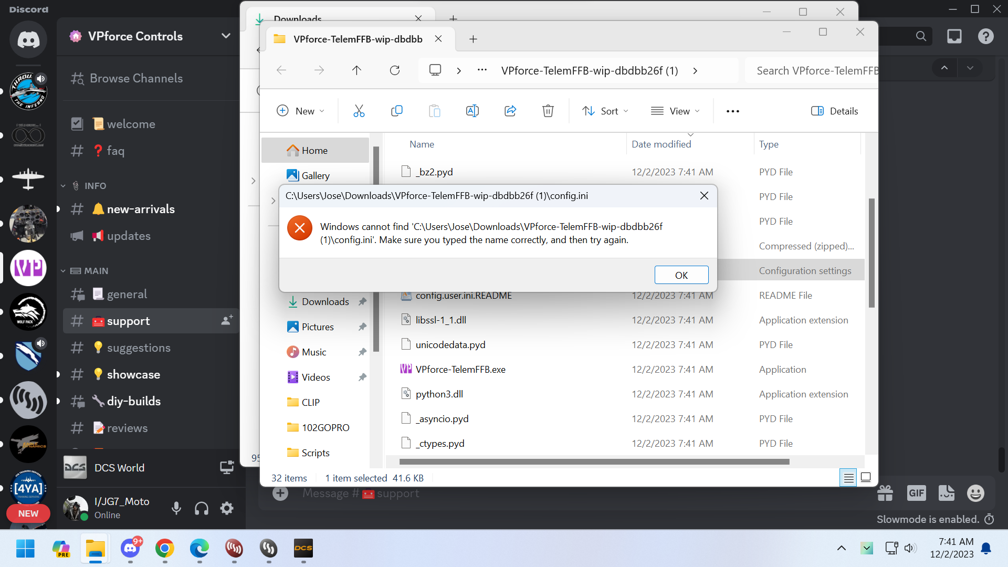Click the horizontal scrollbar in file list
Screen dimensions: 1008x567
(594, 462)
